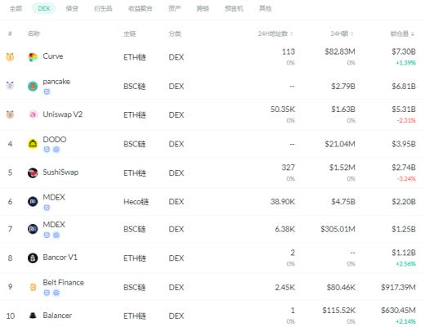Image resolution: width=425 pixels, height=327 pixels.
Task: Click DODO's $21.04M volume cell
Action: pyautogui.click(x=340, y=144)
